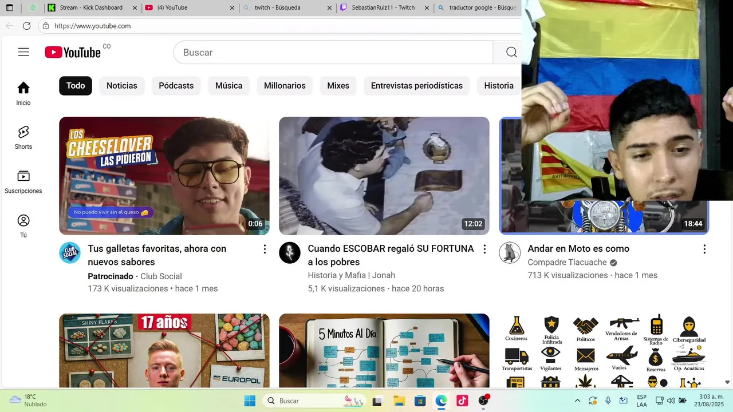
Task: Open options menu for Club Social video
Action: click(265, 249)
